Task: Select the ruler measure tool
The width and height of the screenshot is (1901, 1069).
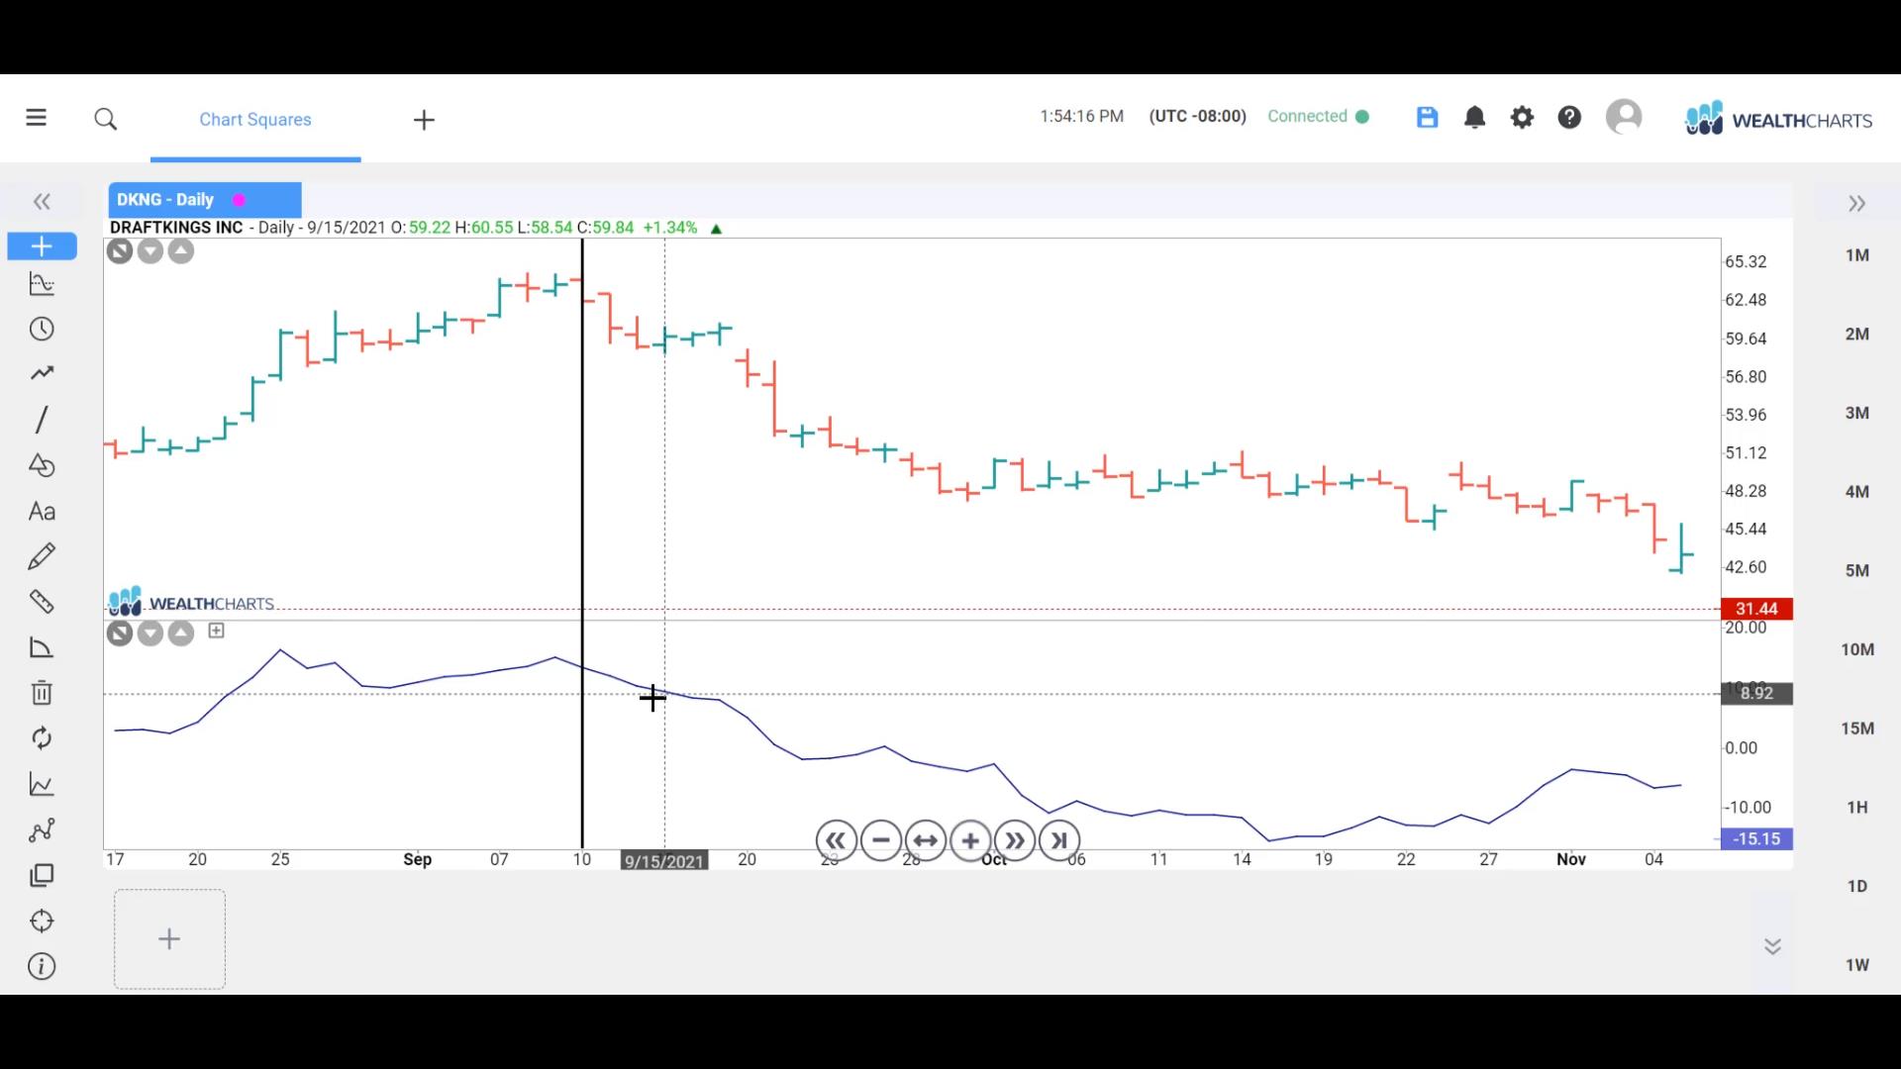Action: tap(42, 602)
